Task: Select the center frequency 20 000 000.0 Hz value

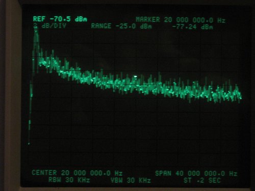Action: (92, 173)
